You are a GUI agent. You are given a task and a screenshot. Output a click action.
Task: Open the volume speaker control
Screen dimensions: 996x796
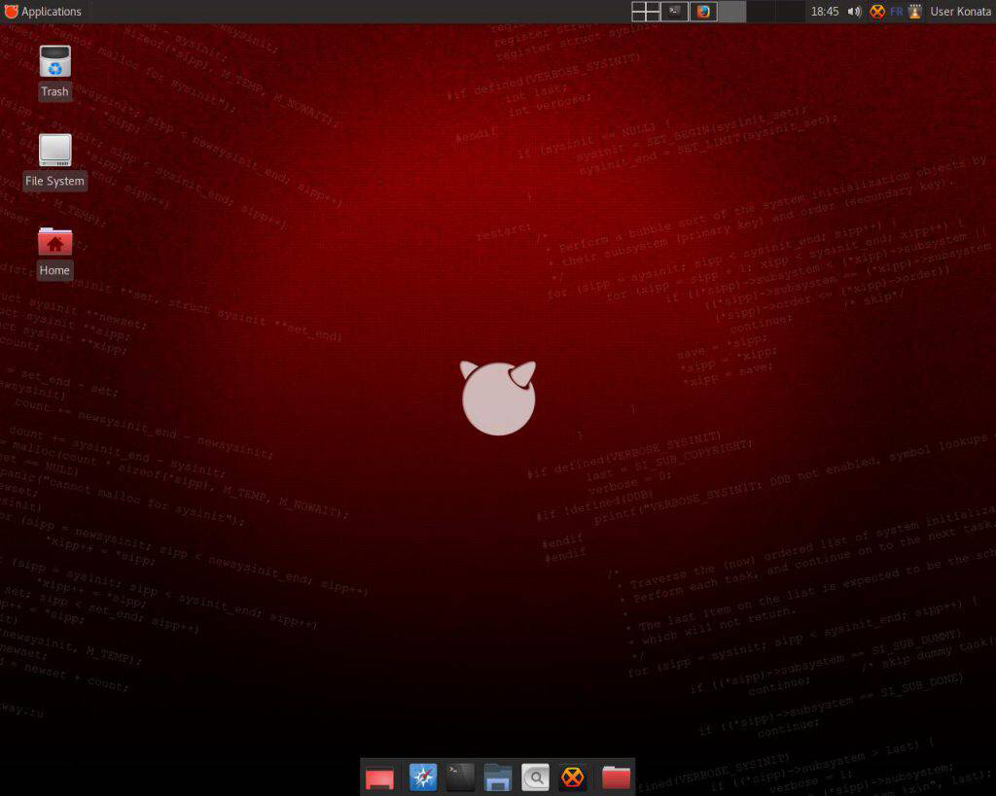coord(854,12)
